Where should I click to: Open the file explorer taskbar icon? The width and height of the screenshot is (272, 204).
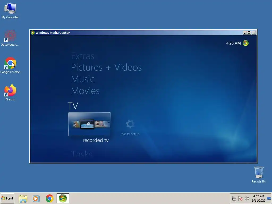tap(23, 198)
